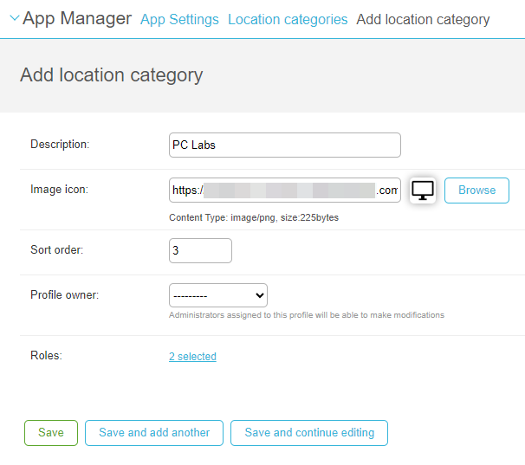This screenshot has width=525, height=465.
Task: Click the 'Image icon:' label
Action: point(59,190)
